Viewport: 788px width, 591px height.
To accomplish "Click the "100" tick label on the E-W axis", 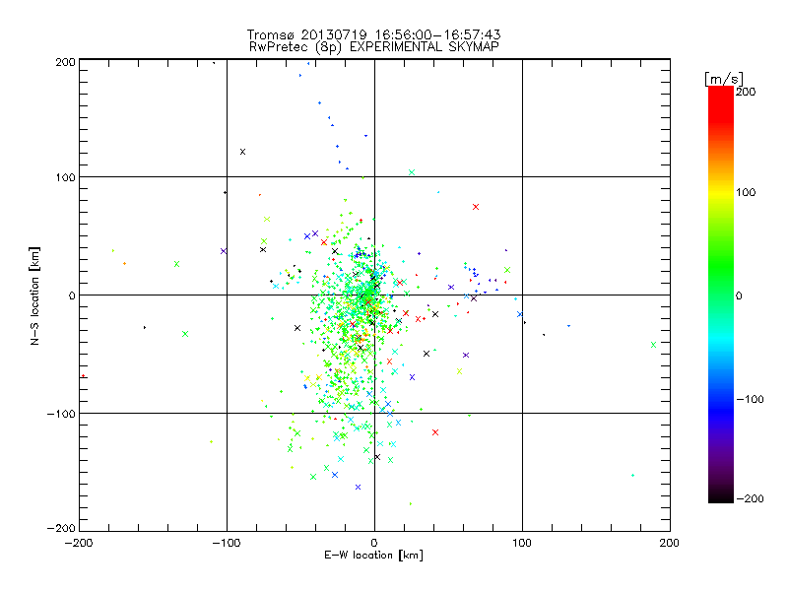I will [522, 543].
